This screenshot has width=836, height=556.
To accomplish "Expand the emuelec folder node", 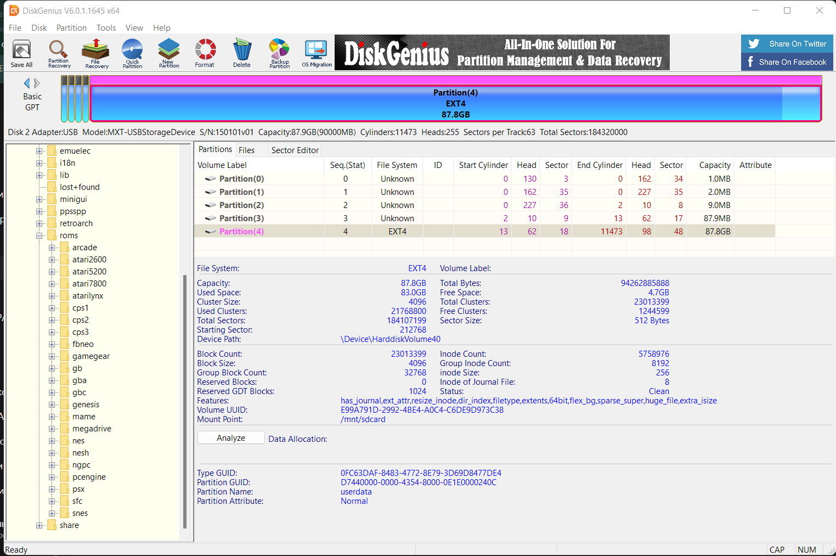I will pos(39,151).
